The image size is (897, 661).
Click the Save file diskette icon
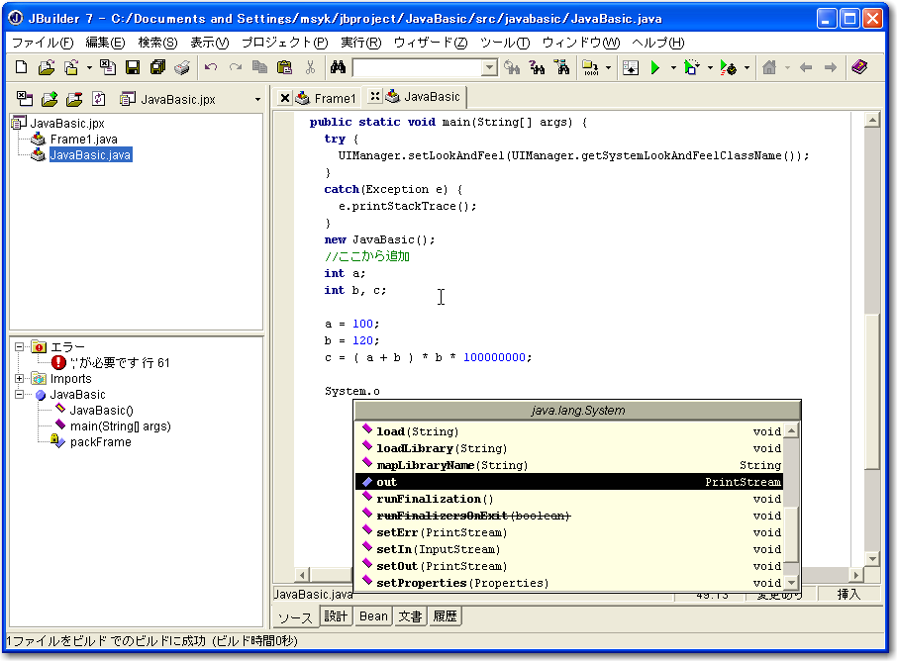click(x=132, y=67)
